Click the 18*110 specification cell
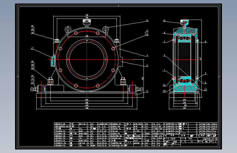The width and height of the screenshot is (237, 153). (x=82, y=143)
